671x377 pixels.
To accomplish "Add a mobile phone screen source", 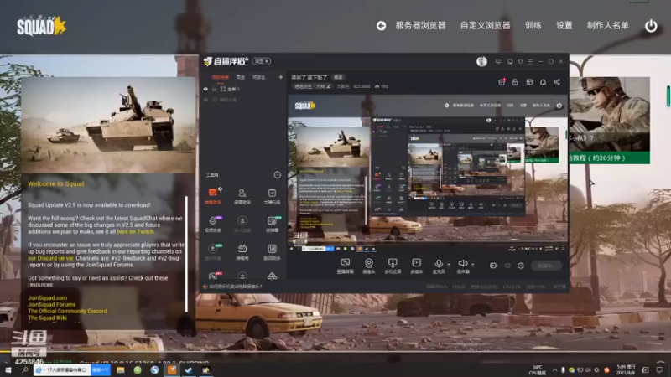I will pos(392,266).
